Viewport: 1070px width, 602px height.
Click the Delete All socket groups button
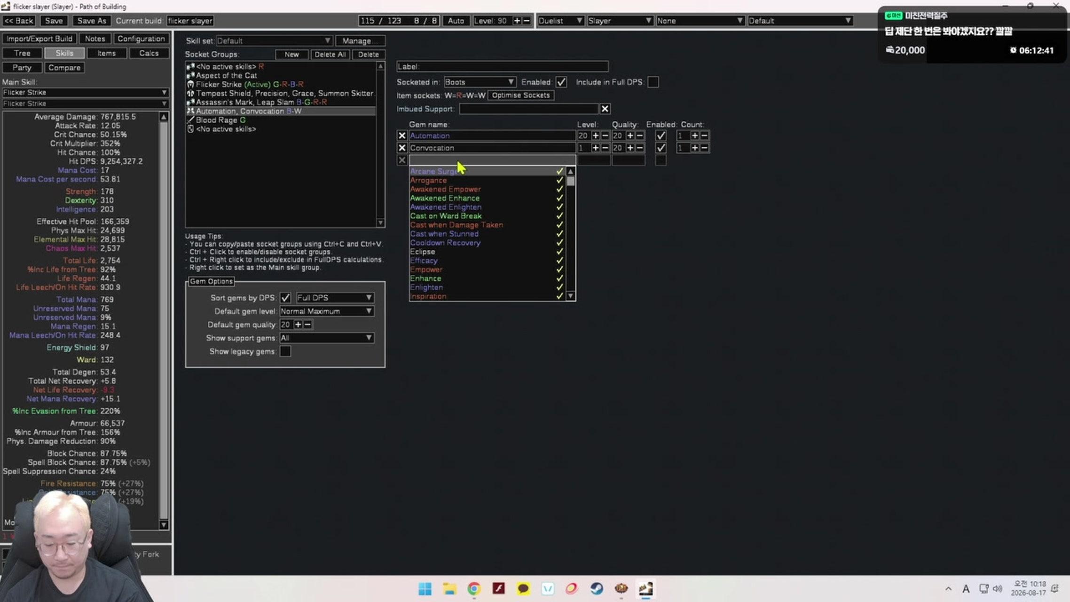click(x=330, y=55)
